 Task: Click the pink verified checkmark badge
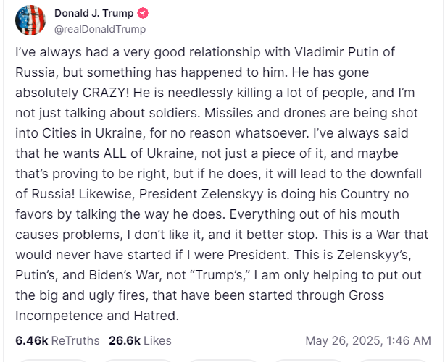click(143, 13)
